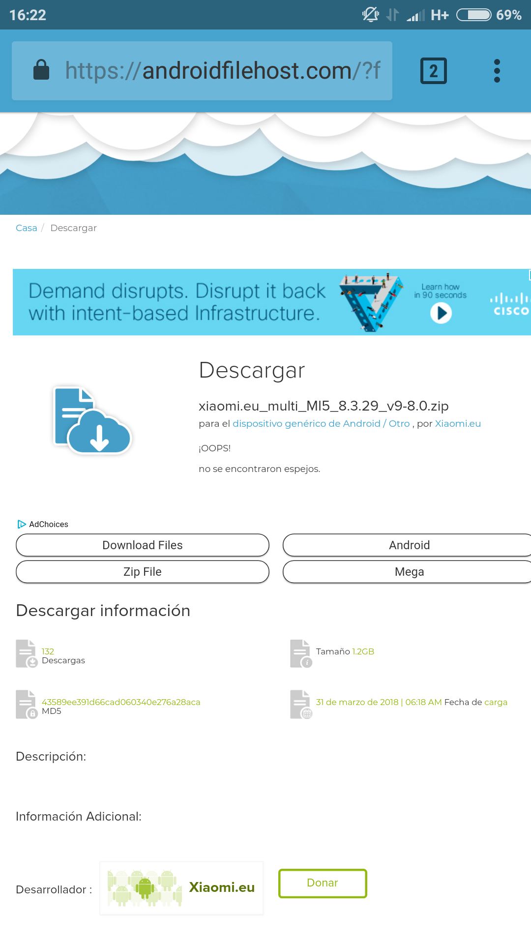This screenshot has height=944, width=531.
Task: Click the AdChoices icon
Action: (x=22, y=524)
